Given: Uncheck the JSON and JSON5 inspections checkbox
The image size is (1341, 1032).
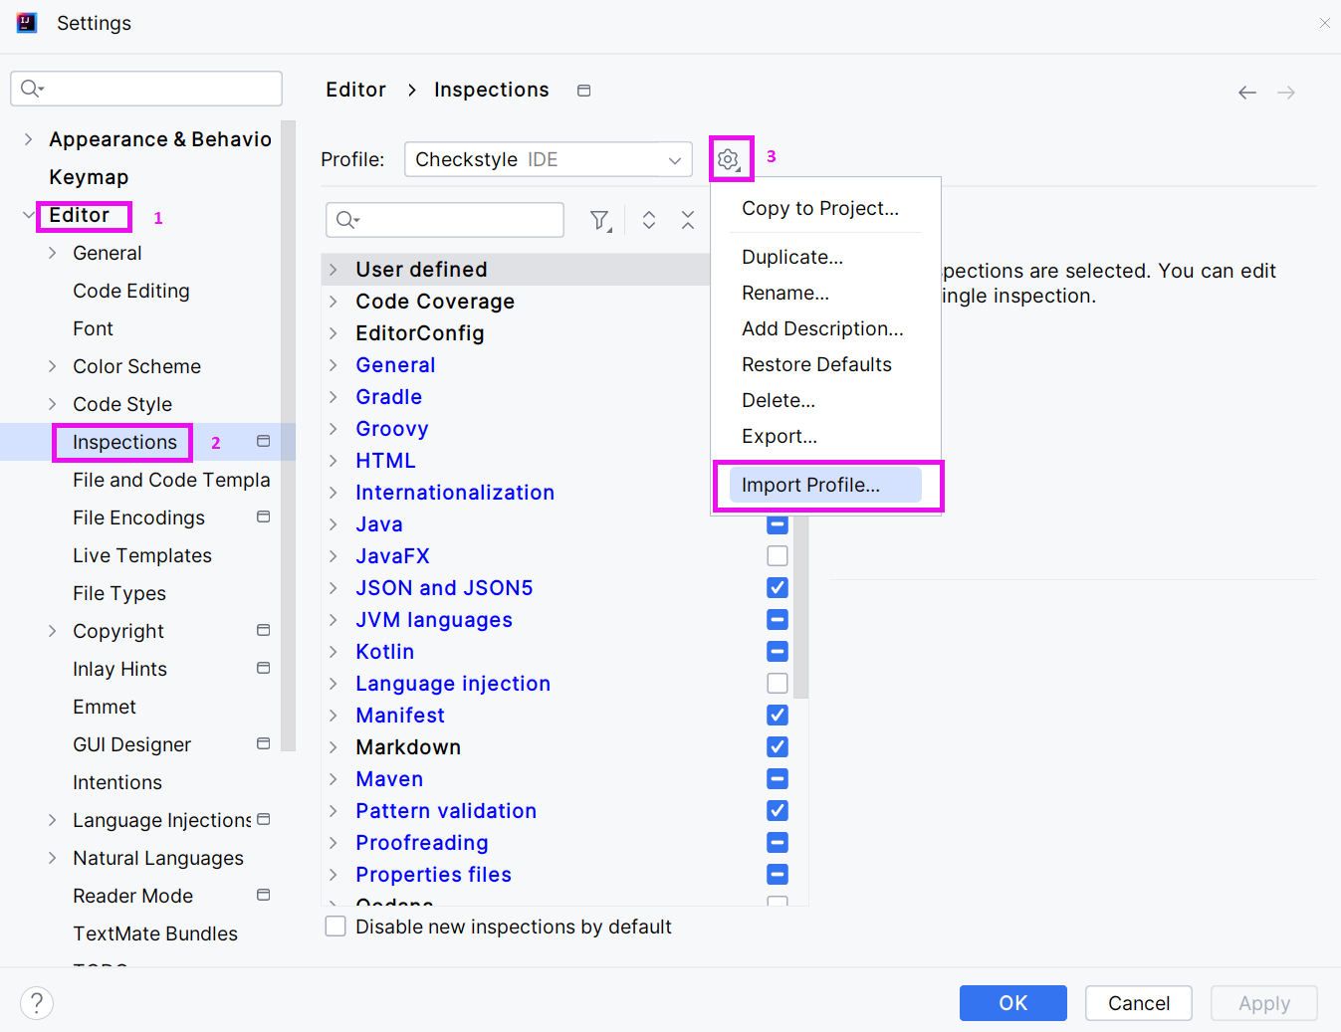Looking at the screenshot, I should pos(777,587).
